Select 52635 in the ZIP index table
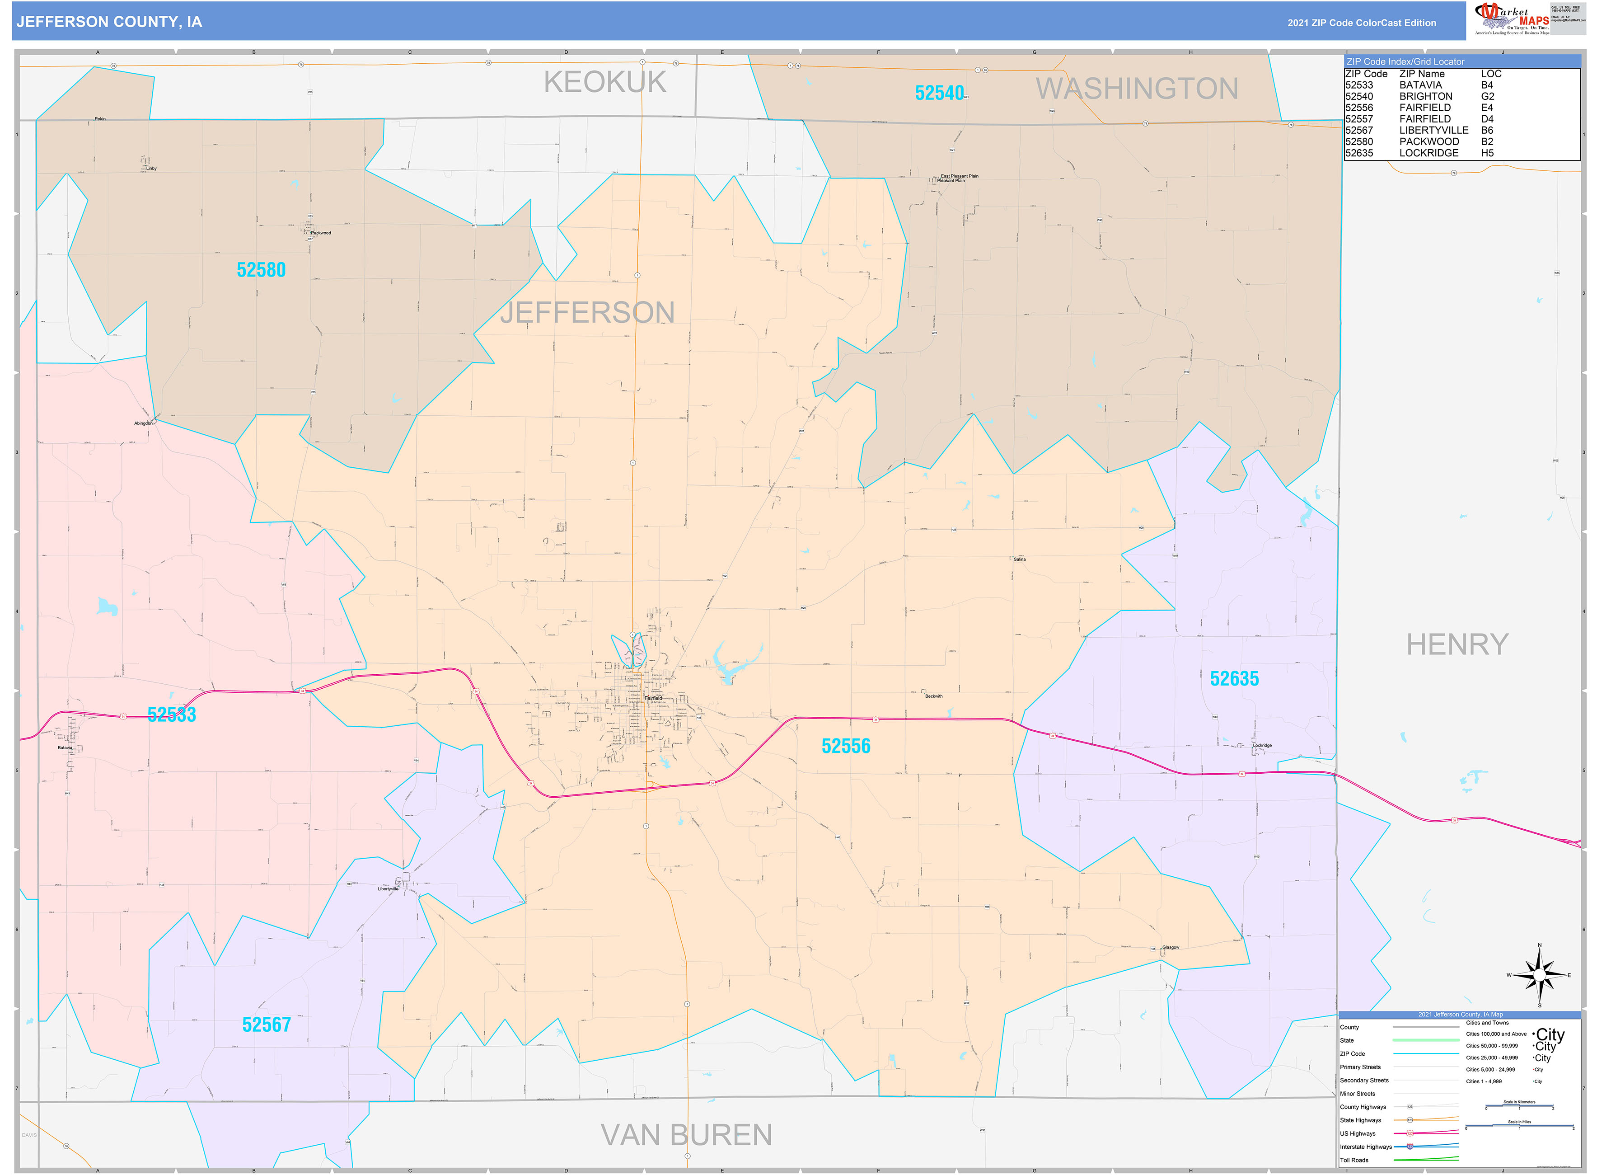Screen dimensions: 1597x1175 click(x=1359, y=153)
